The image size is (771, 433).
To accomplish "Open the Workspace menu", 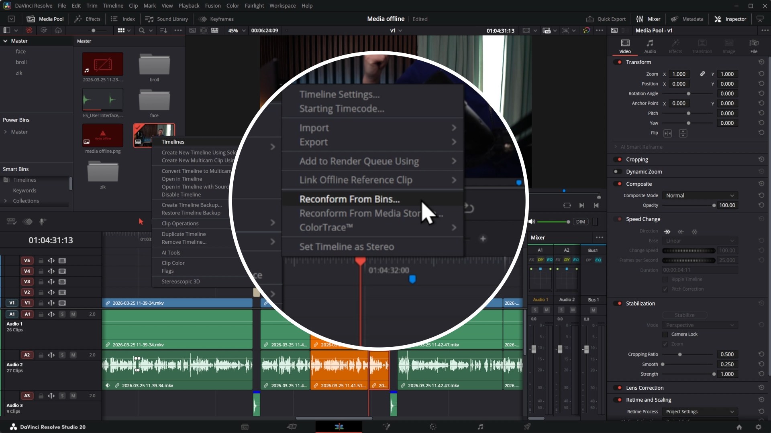I will [x=282, y=6].
